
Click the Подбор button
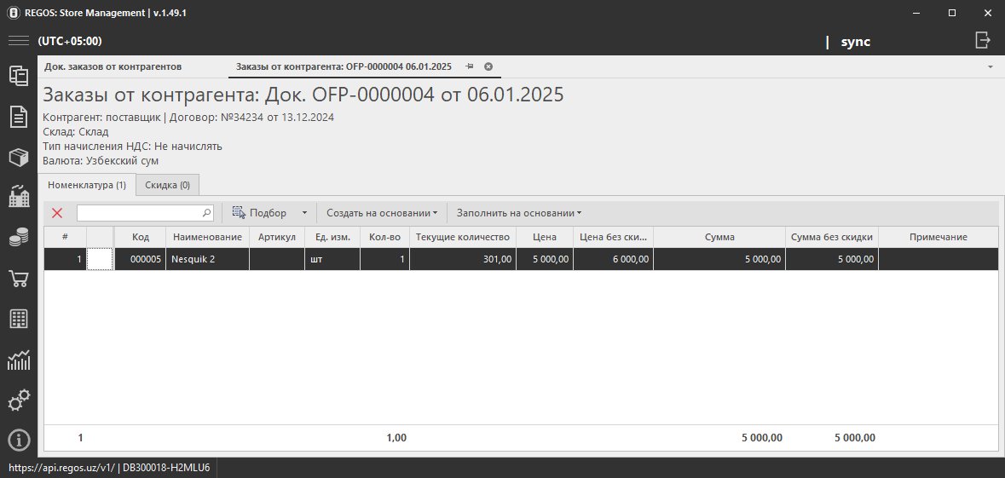(260, 213)
